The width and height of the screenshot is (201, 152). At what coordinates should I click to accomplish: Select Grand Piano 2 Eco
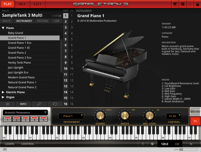point(30,58)
